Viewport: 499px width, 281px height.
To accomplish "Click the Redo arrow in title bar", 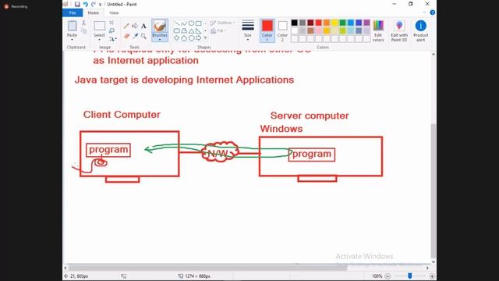I will (94, 4).
